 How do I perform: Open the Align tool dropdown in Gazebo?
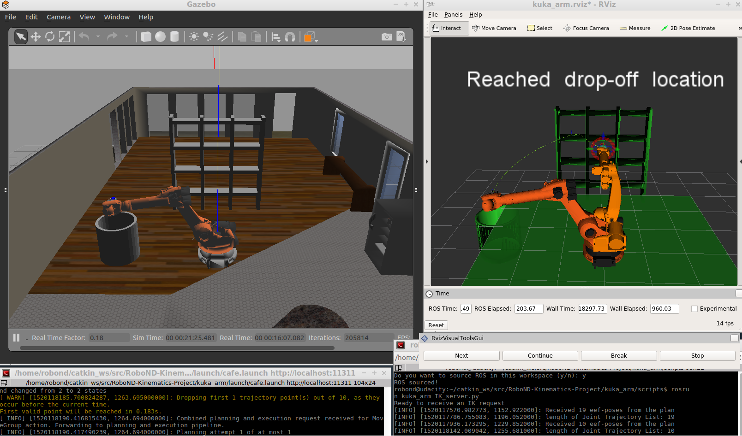point(276,37)
